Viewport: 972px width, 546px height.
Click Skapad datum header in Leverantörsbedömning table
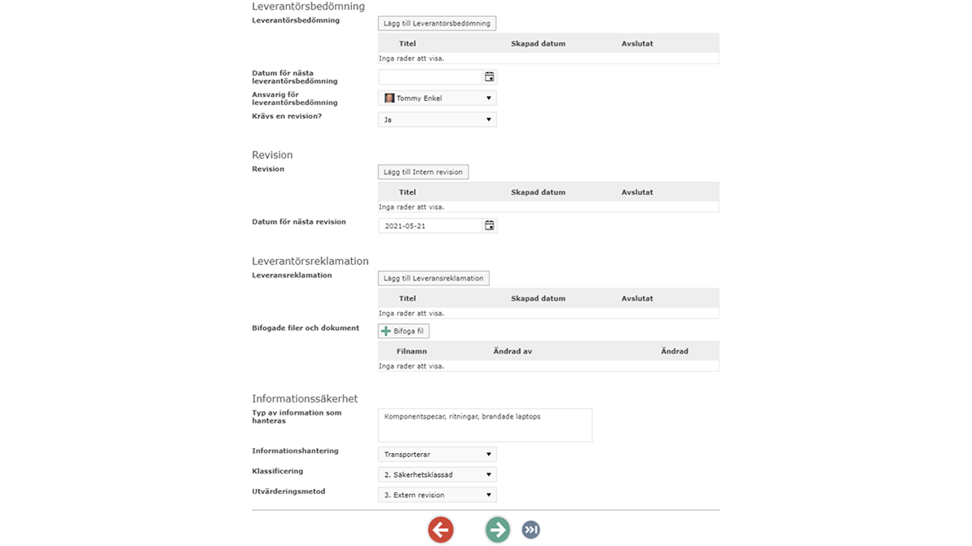[538, 44]
